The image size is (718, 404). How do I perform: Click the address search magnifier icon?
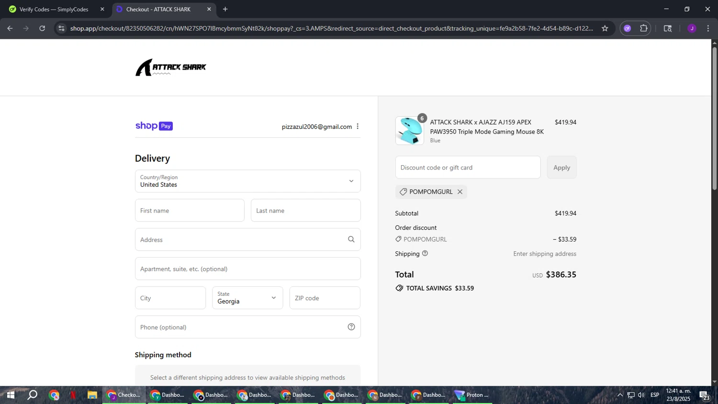(351, 239)
